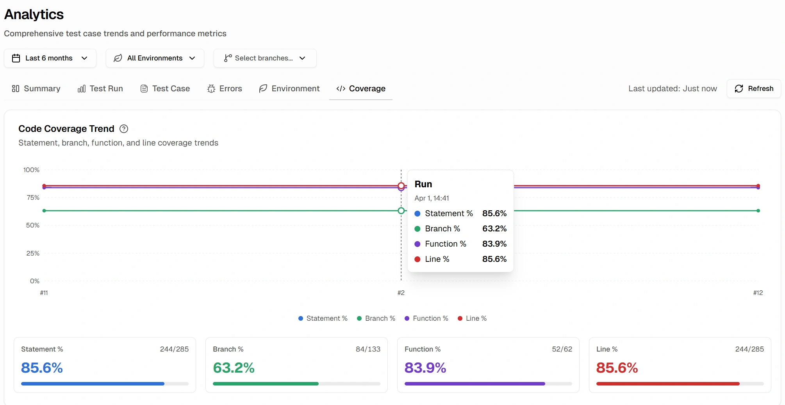The image size is (785, 405).
Task: Expand the All Environments dropdown chevron
Action: [x=192, y=58]
